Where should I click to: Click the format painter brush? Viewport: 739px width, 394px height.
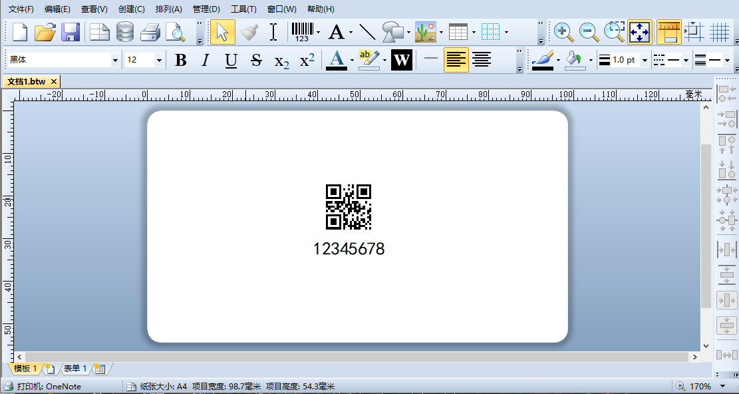[248, 32]
